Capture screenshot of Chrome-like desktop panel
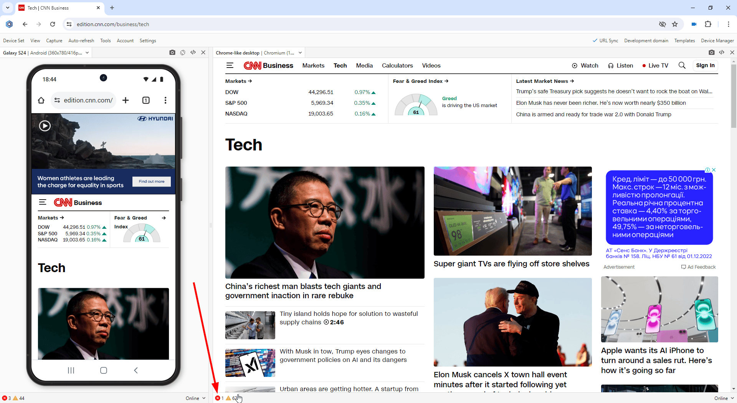The height and width of the screenshot is (403, 737). click(x=711, y=53)
